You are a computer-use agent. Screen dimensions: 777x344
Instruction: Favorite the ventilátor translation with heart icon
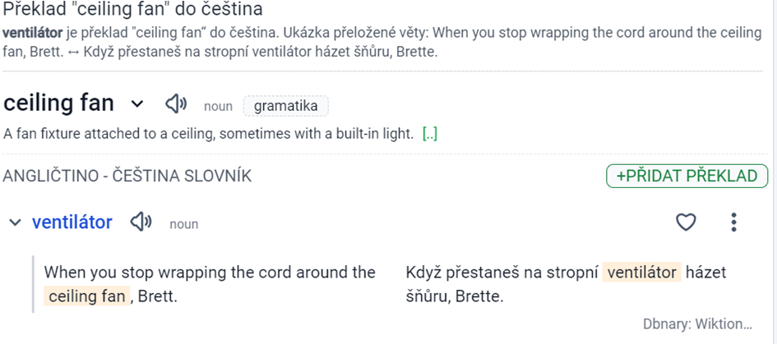[687, 222]
